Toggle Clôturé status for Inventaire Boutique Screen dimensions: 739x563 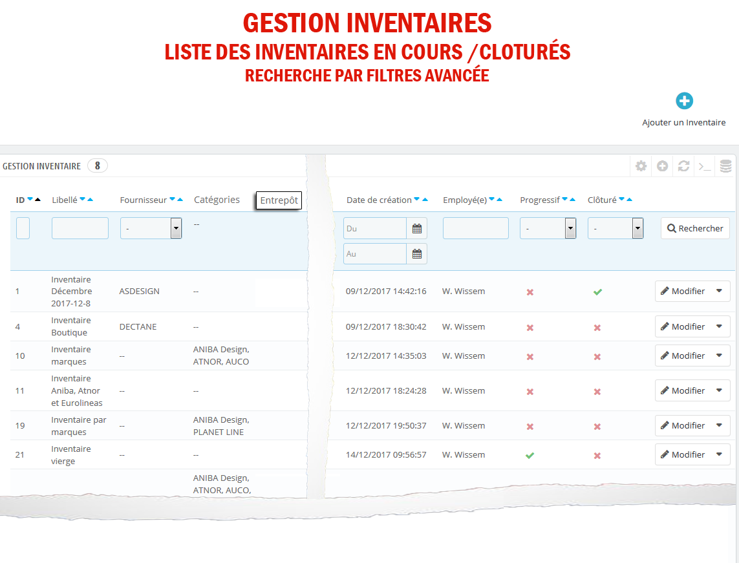point(597,327)
